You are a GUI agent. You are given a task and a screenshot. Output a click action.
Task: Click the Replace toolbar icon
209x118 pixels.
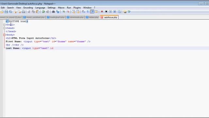tap(58, 12)
